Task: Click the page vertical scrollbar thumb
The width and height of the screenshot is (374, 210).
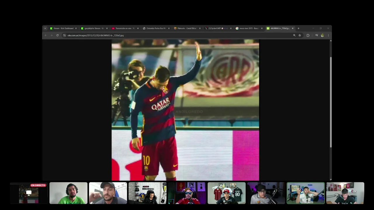Action: (x=331, y=102)
